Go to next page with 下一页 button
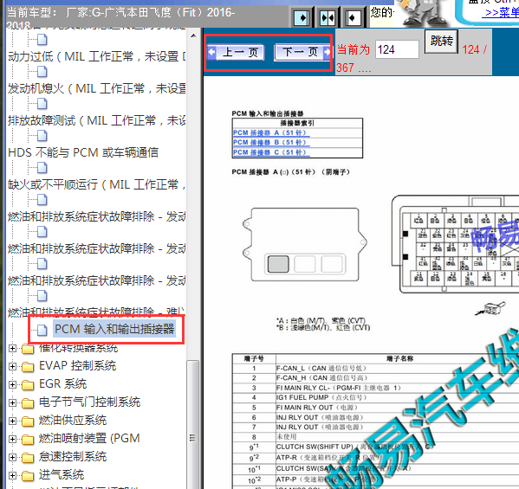Viewport: 519px width, 489px height. click(302, 52)
